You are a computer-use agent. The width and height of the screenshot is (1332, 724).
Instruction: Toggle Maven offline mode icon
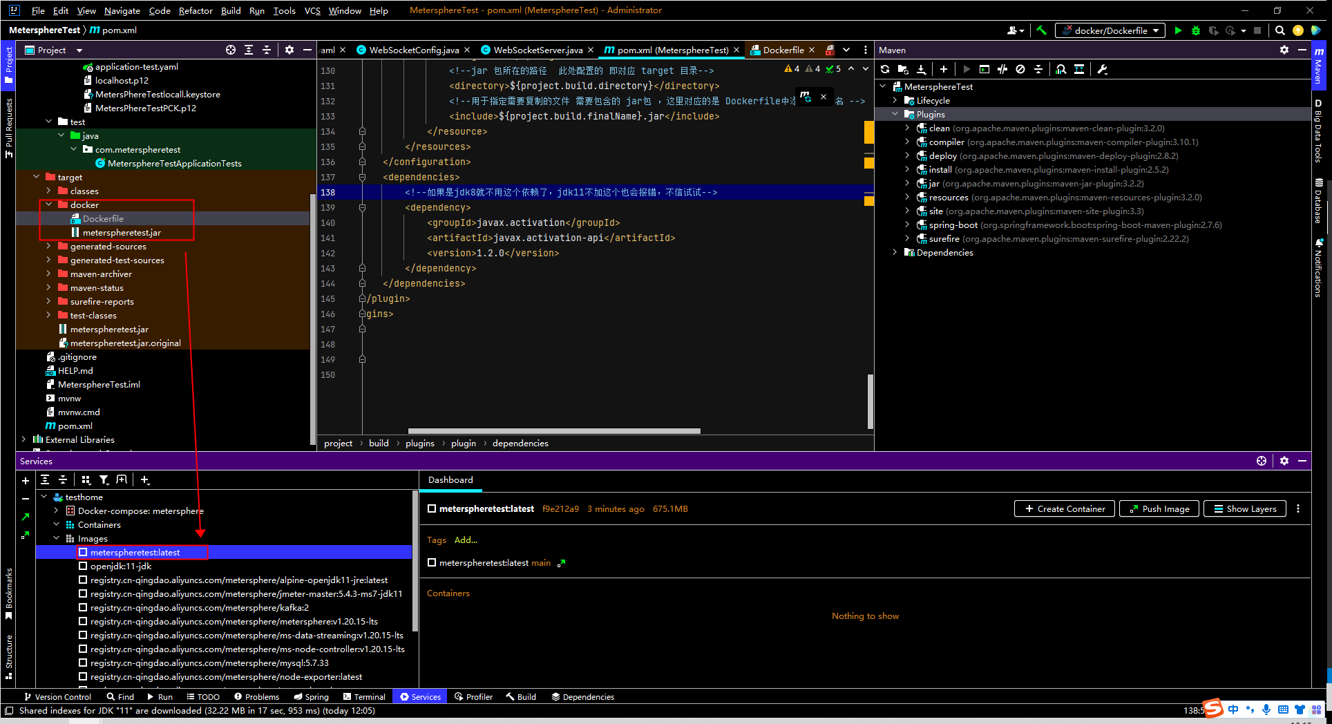click(x=1002, y=69)
